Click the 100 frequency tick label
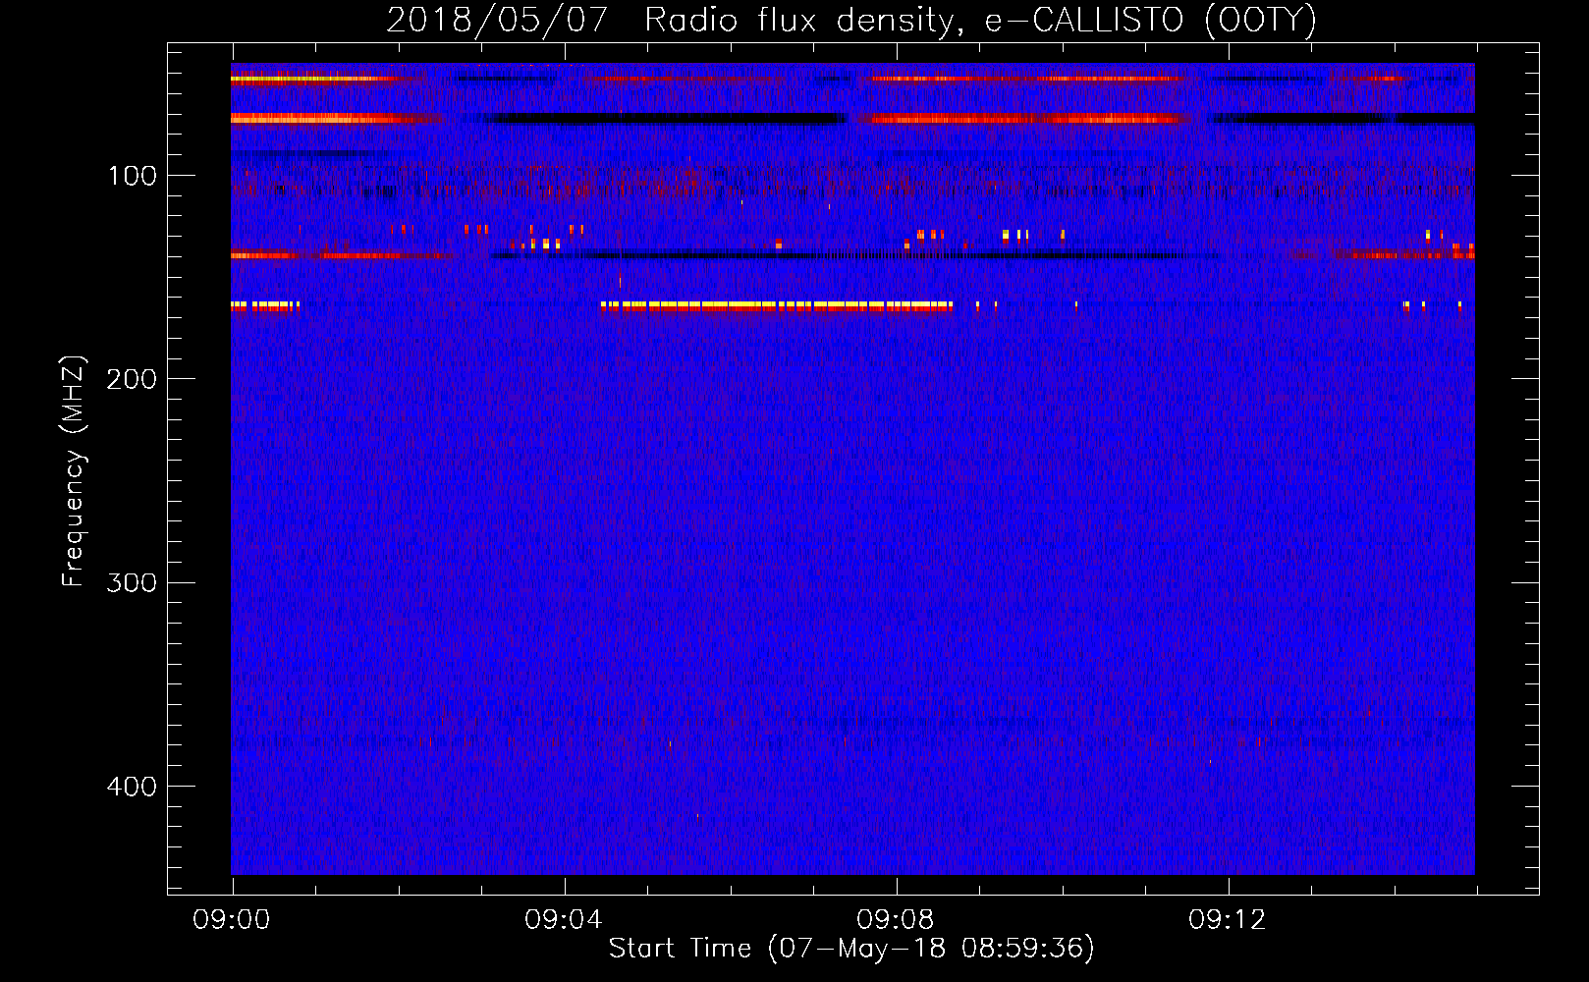1589x982 pixels. pyautogui.click(x=133, y=176)
